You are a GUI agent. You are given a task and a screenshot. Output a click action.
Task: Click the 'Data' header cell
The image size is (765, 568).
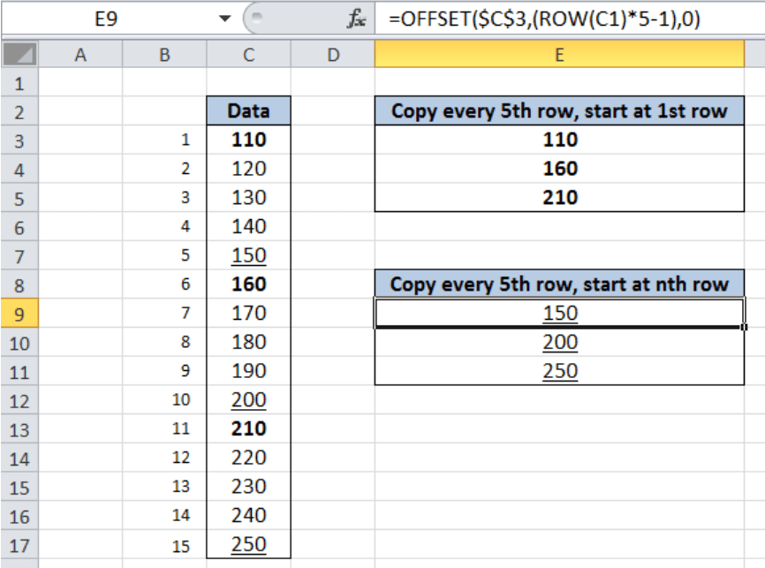(248, 110)
